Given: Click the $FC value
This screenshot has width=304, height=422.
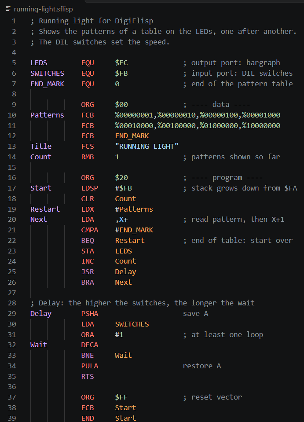Looking at the screenshot, I should point(121,63).
